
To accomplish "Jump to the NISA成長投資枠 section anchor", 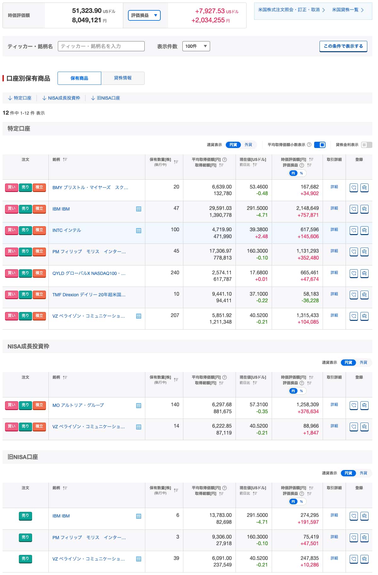I will 61,98.
